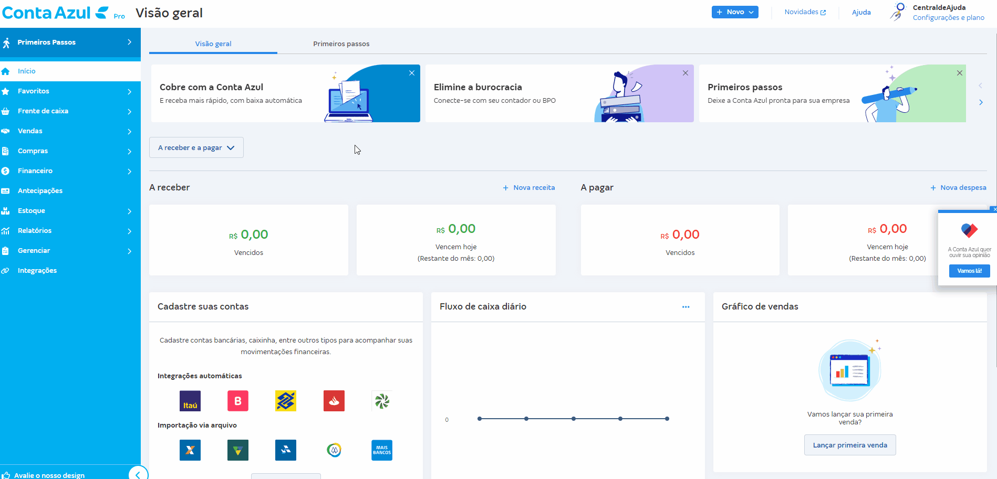Viewport: 997px width, 479px height.
Task: Open the Primeiros Passos sidebar header
Action: click(70, 42)
